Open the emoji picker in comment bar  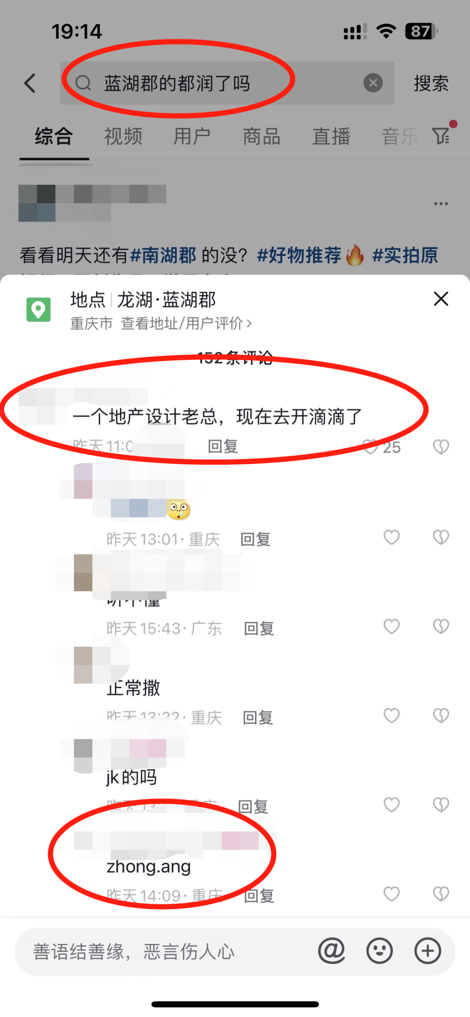coord(379,951)
